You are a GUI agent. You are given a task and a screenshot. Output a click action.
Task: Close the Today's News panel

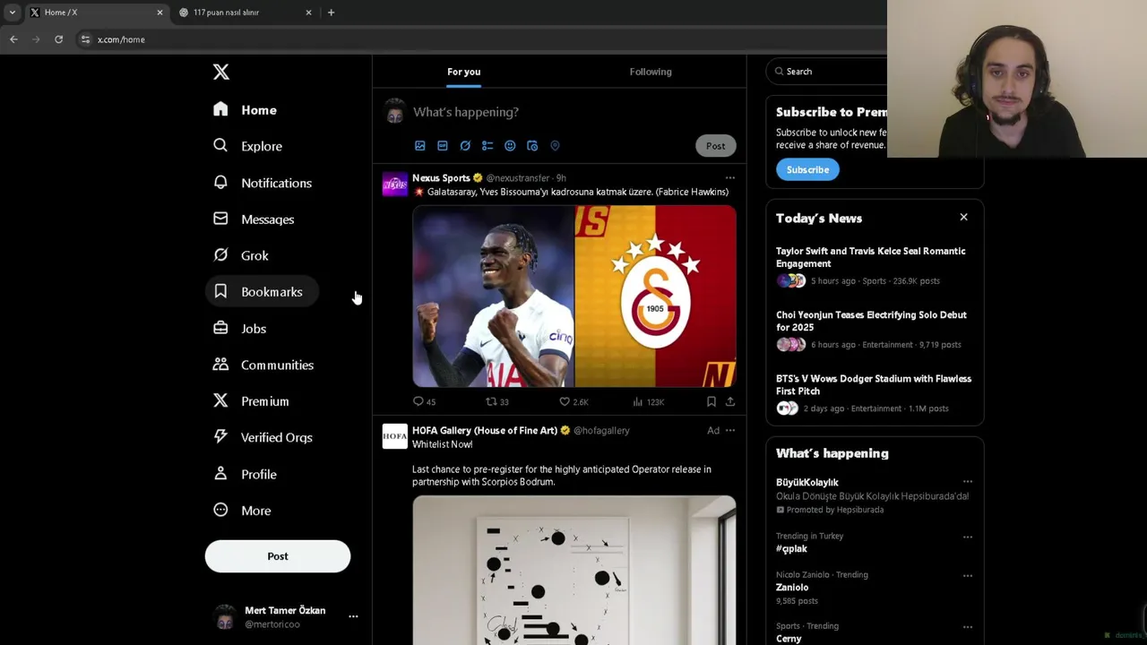tap(963, 218)
